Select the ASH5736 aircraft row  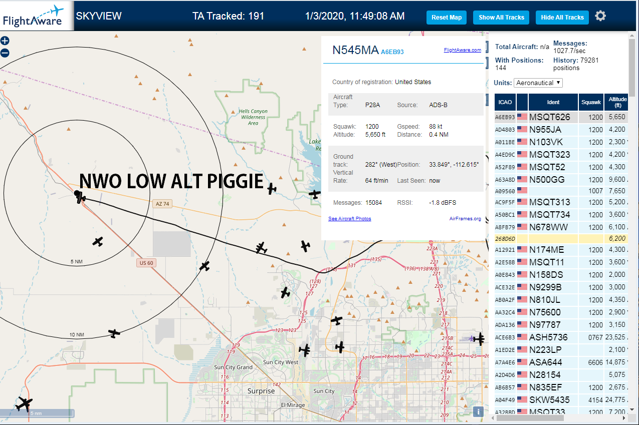coord(561,337)
